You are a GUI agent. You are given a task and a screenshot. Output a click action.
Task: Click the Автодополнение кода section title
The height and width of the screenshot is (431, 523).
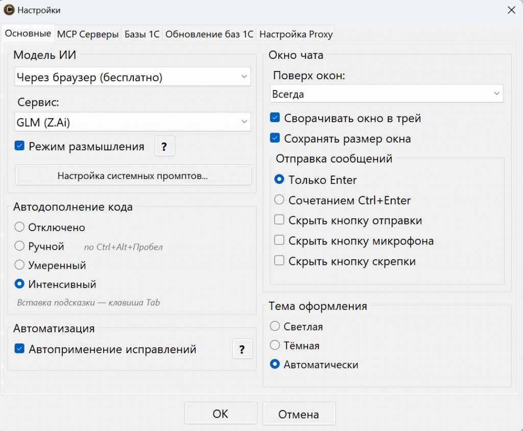(x=73, y=207)
